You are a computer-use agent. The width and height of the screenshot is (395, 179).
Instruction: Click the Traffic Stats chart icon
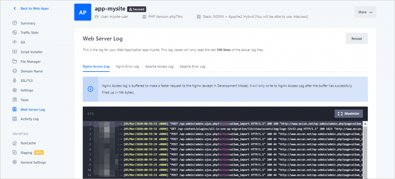[x=15, y=32]
